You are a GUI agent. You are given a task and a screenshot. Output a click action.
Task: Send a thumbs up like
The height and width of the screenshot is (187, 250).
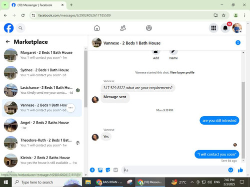[x=240, y=170]
